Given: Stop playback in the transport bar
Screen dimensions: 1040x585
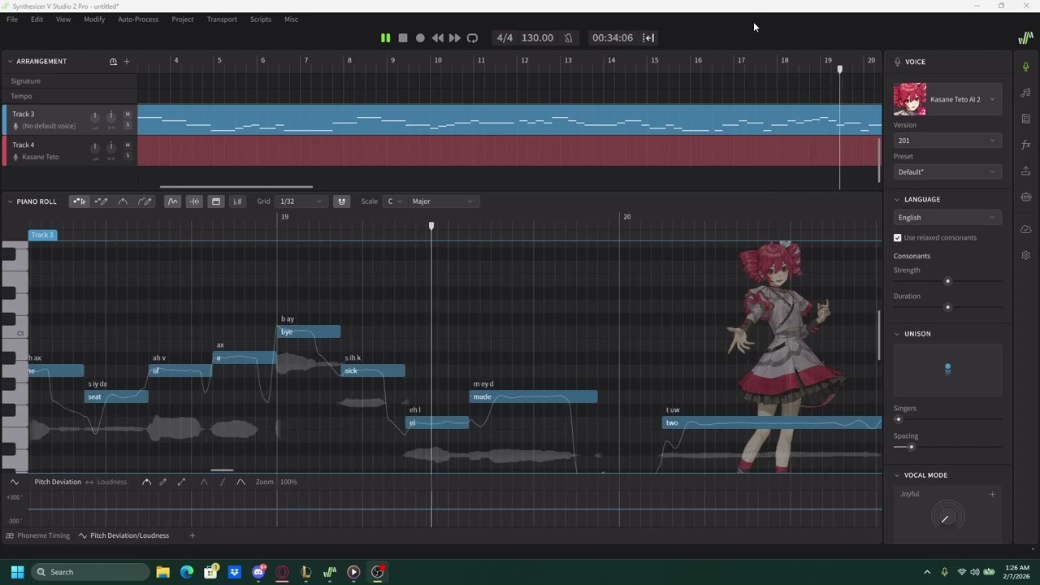Looking at the screenshot, I should click(402, 37).
